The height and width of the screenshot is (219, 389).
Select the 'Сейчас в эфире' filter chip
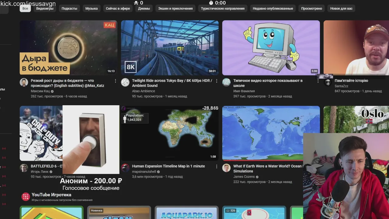pos(118,9)
